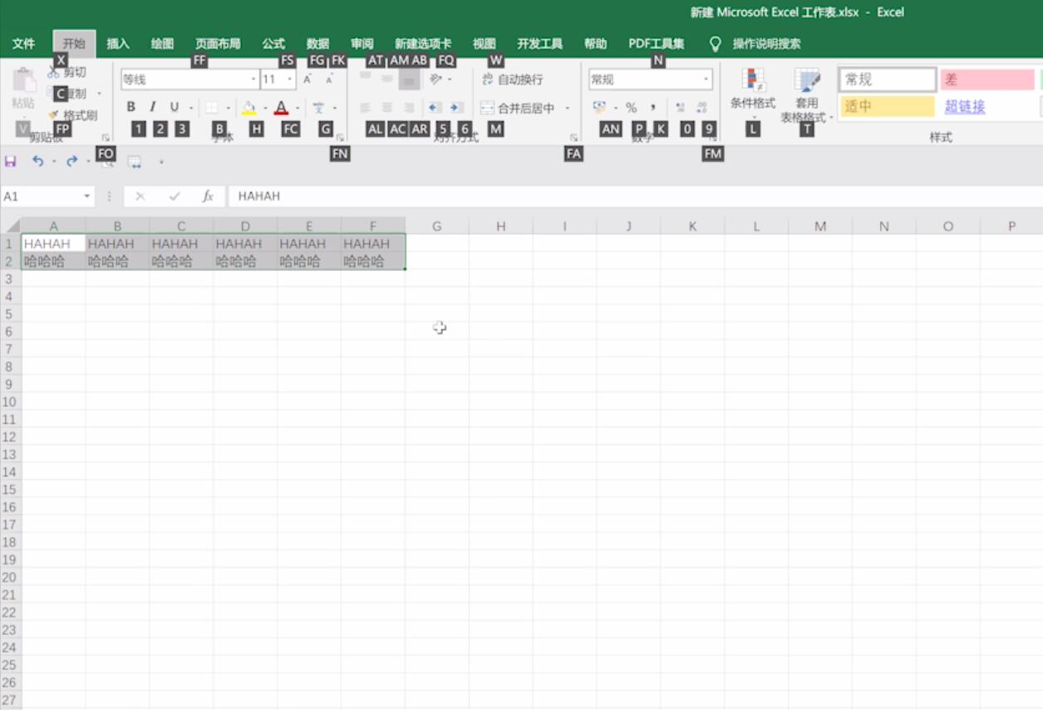Apply percent style with the % icon
Screen dimensions: 1043x710
click(632, 107)
